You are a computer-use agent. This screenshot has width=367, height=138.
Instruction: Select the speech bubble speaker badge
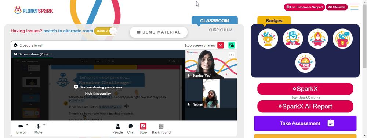coord(343,39)
